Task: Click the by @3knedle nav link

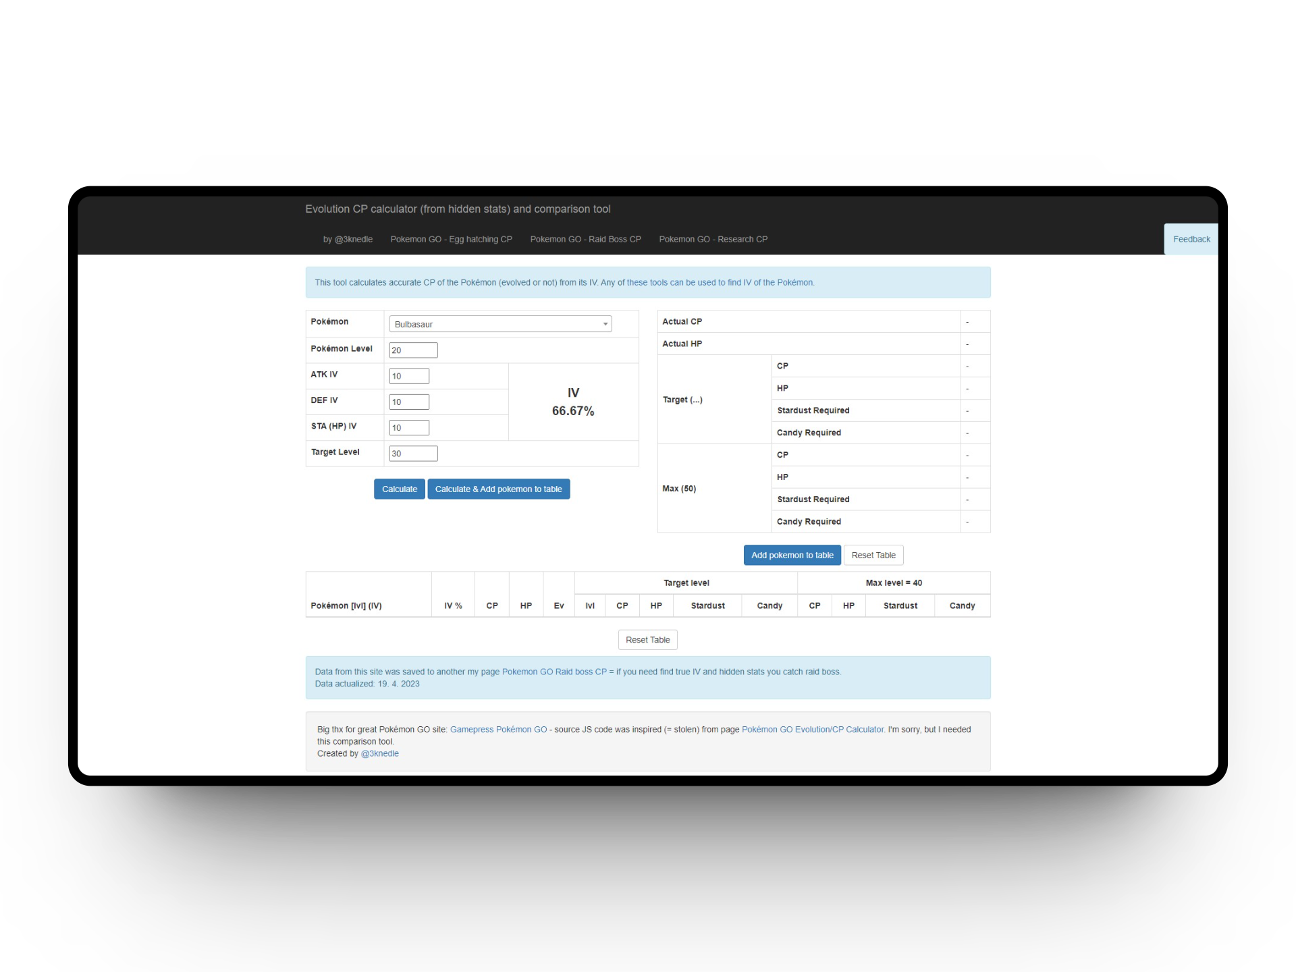Action: (x=348, y=239)
